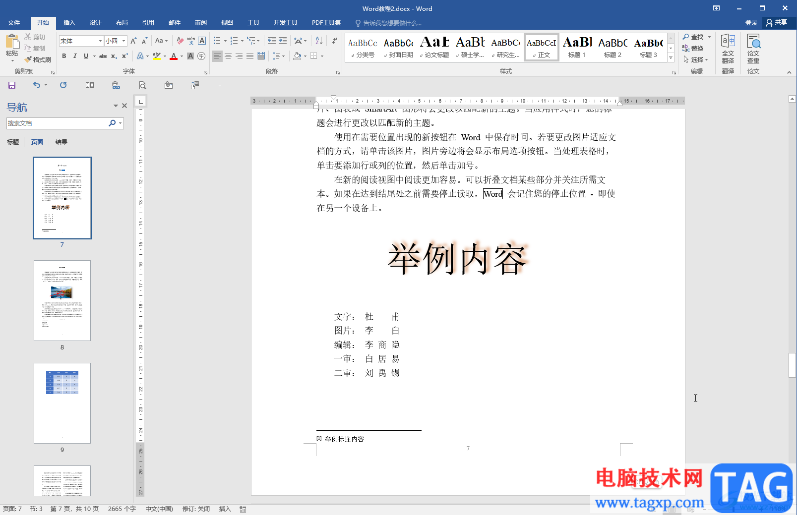Open full-text translation (全文翻译)
The height and width of the screenshot is (515, 797).
[x=728, y=49]
